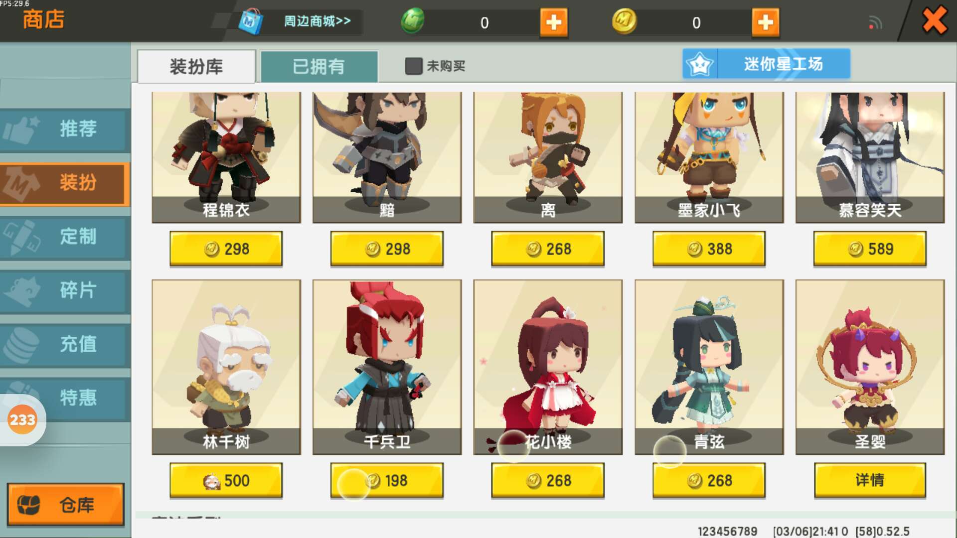
Task: Open the 推荐 sidebar category
Action: pos(65,129)
